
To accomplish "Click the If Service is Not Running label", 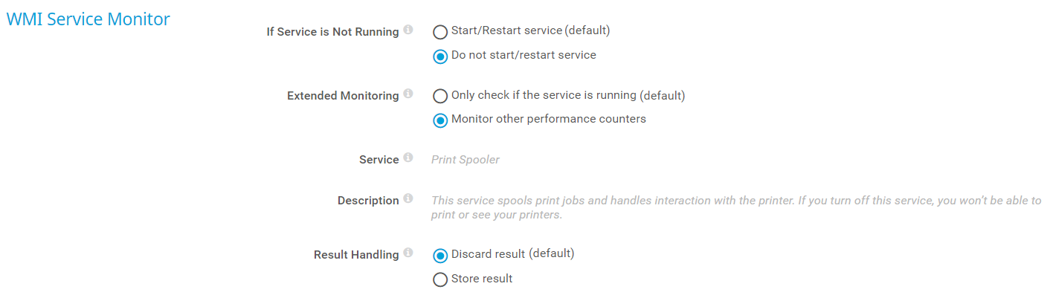I will tap(332, 32).
